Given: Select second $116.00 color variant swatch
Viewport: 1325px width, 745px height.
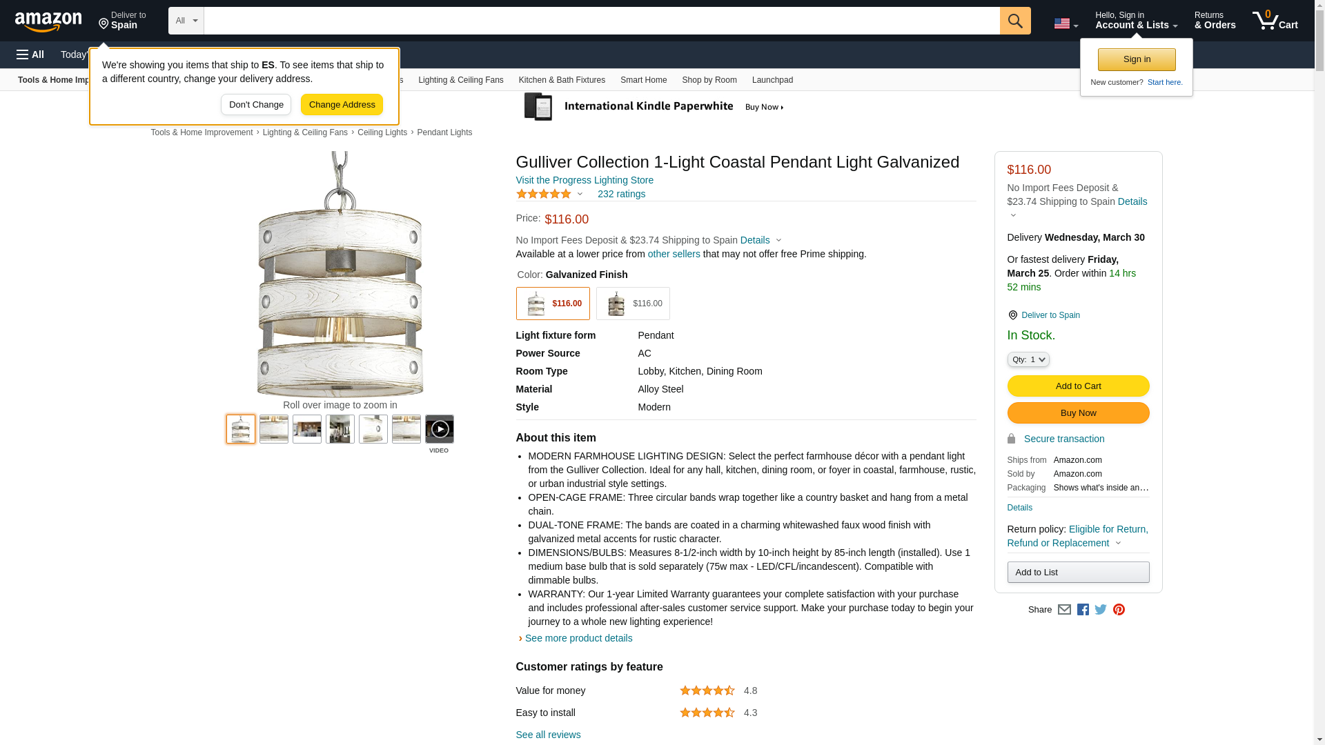Looking at the screenshot, I should tap(632, 304).
